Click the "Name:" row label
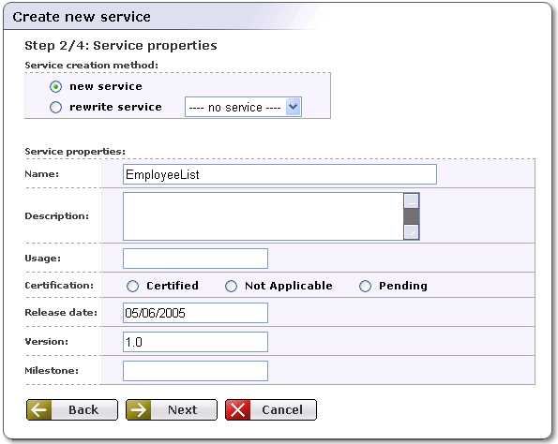This screenshot has width=558, height=444. (41, 174)
